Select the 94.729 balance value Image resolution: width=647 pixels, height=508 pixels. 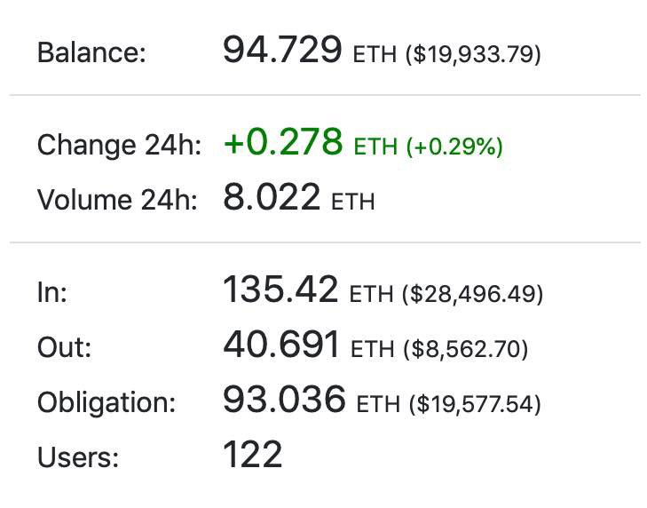(282, 50)
